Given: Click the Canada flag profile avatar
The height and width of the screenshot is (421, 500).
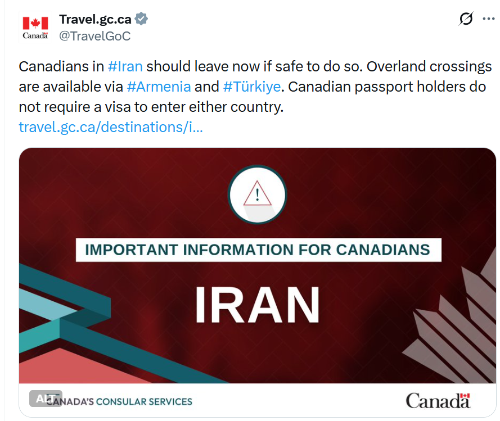Looking at the screenshot, I should pyautogui.click(x=35, y=27).
